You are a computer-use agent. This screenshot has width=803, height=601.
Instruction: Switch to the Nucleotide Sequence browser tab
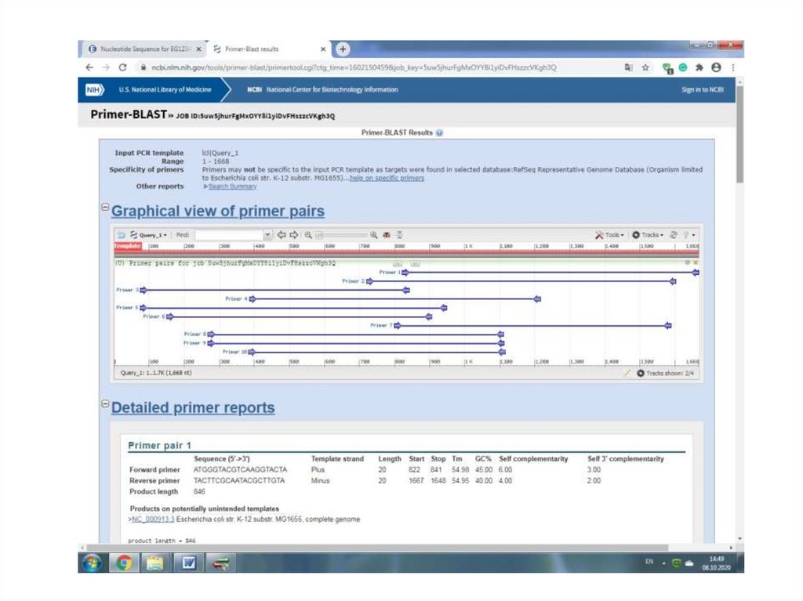141,49
